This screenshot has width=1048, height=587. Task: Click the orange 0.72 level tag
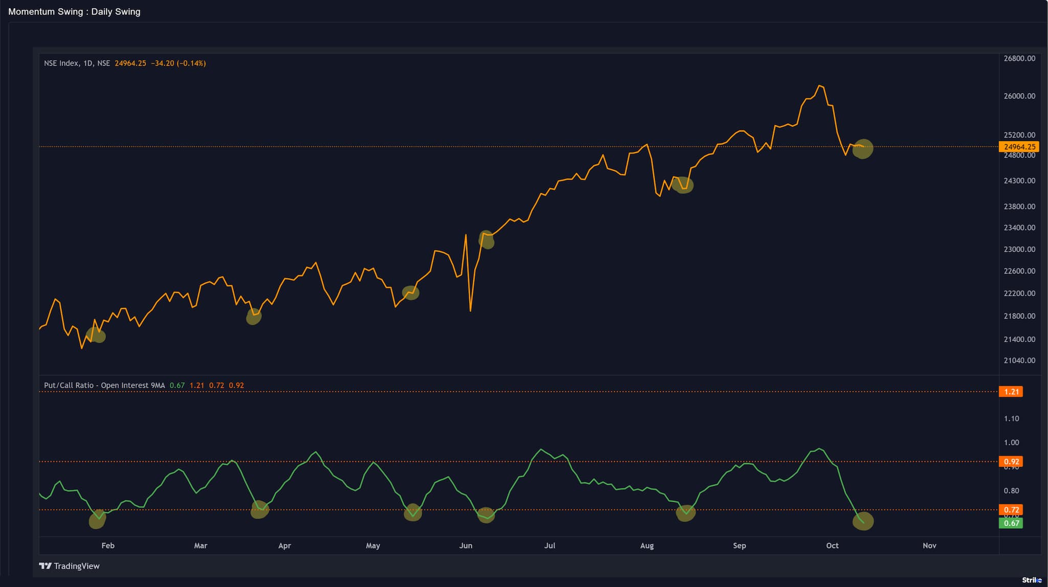coord(1011,510)
